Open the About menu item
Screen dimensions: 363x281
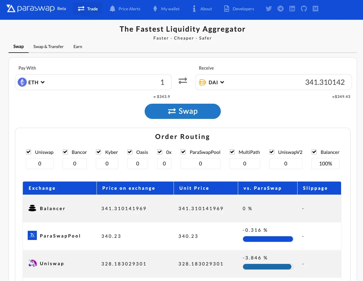(x=202, y=9)
